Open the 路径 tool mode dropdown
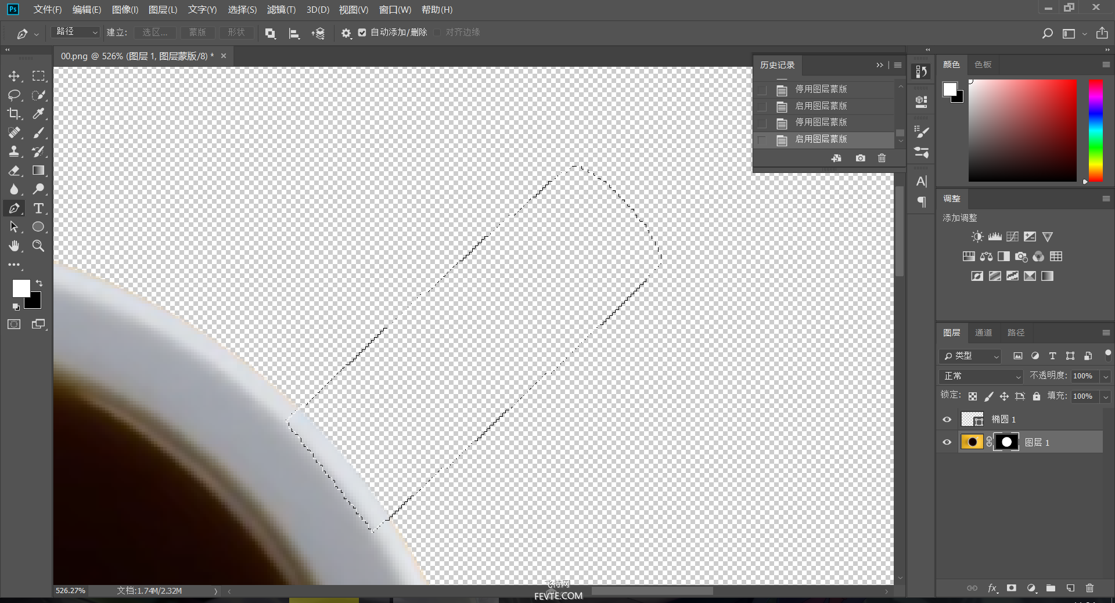This screenshot has height=603, width=1115. pos(76,32)
